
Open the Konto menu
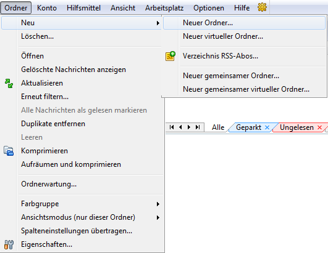pyautogui.click(x=47, y=8)
